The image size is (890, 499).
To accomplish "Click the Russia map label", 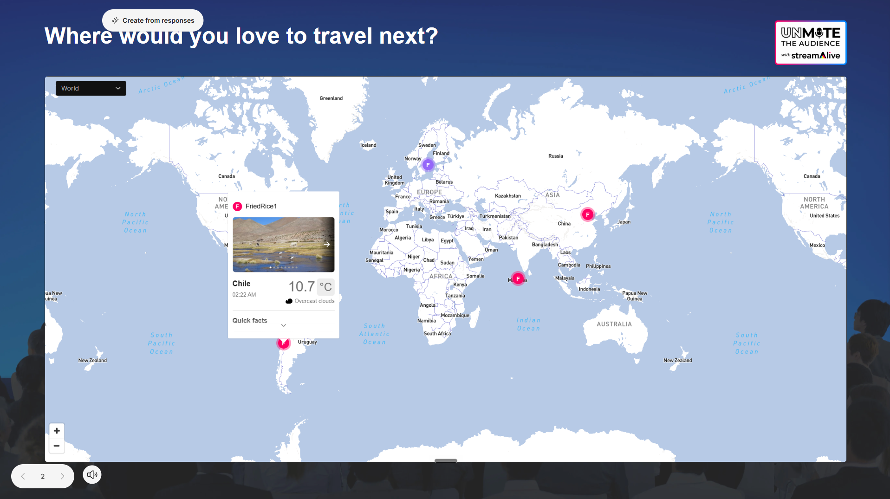I will pyautogui.click(x=556, y=156).
